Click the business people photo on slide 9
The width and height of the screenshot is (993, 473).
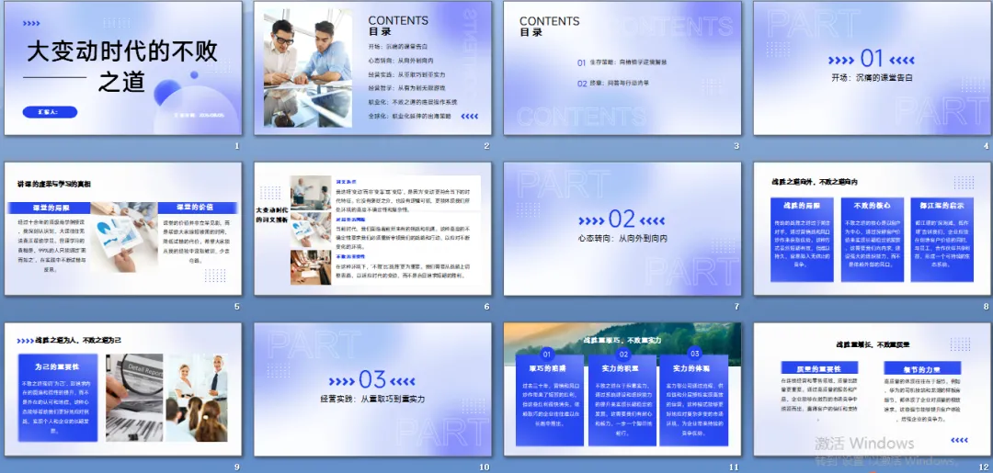click(x=197, y=398)
